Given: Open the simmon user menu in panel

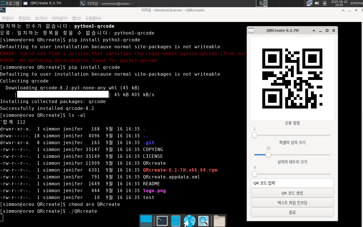Looking at the screenshot, I should (356, 3).
